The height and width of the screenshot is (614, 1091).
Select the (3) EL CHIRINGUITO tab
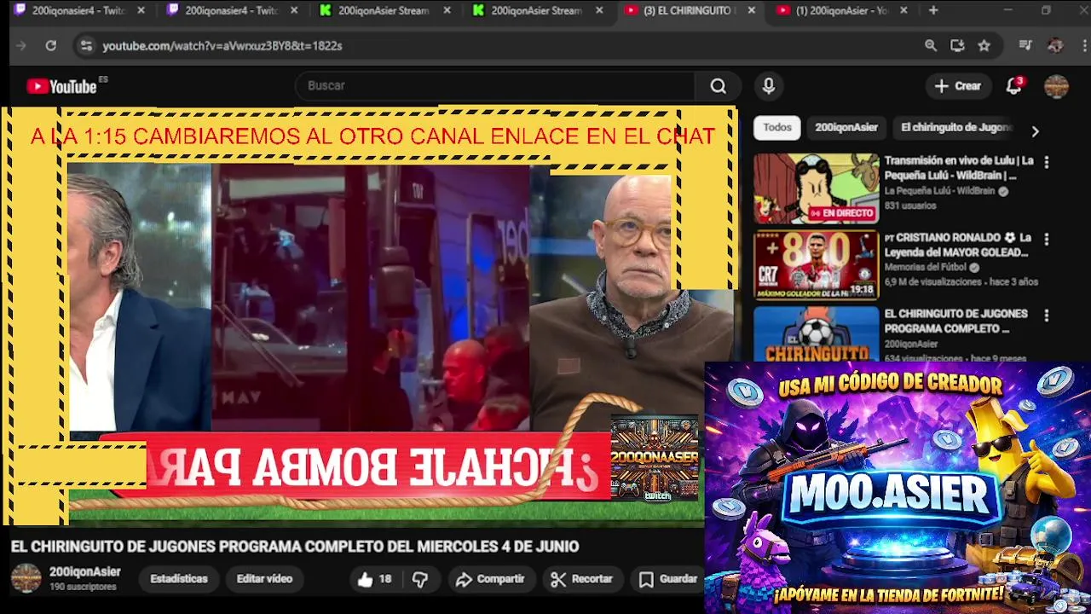tap(689, 10)
